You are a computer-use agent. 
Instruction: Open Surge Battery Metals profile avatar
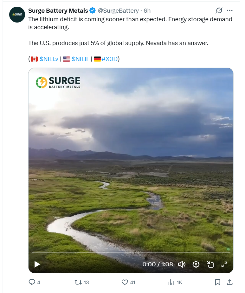point(17,15)
